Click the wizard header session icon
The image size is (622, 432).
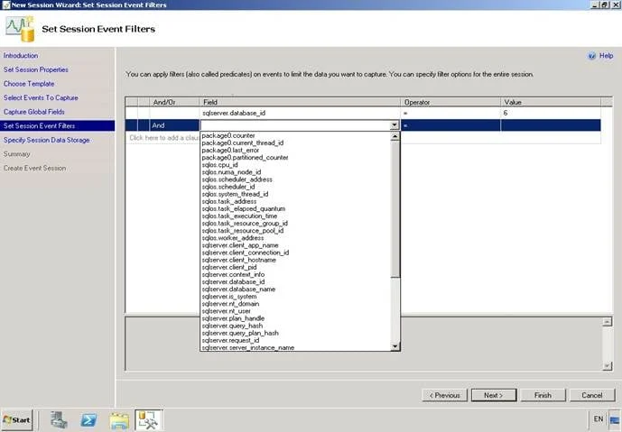pyautogui.click(x=20, y=29)
